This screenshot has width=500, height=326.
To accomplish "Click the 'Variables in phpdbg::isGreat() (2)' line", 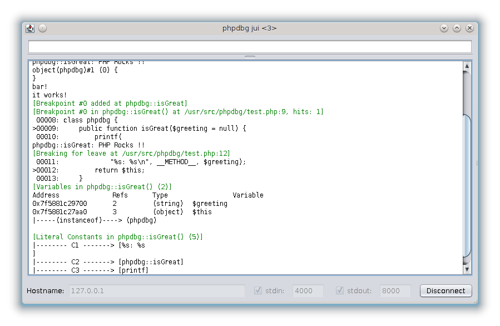I will 102,187.
